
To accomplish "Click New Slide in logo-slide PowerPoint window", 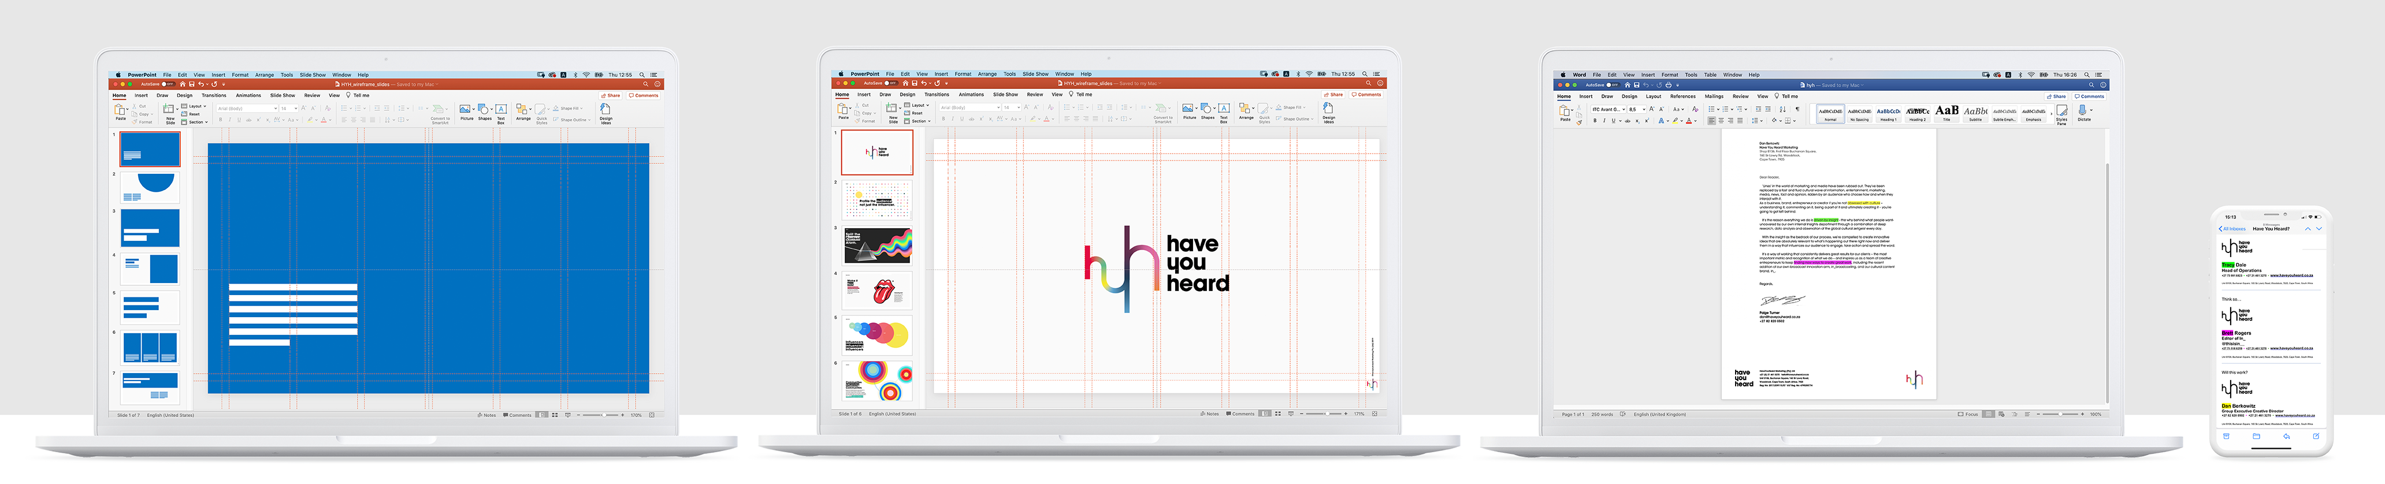I will tap(893, 112).
